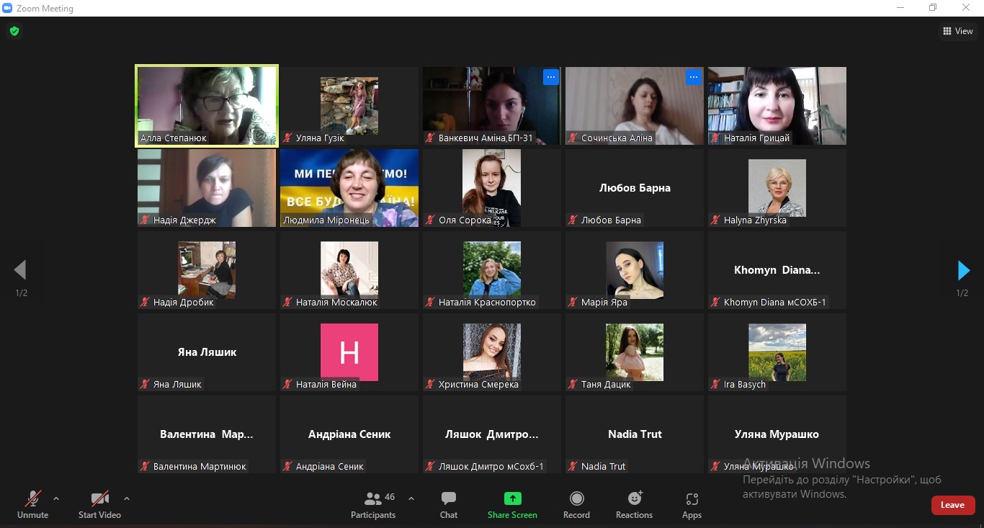
Task: Select Надія Дробик participant tile
Action: coord(207,270)
